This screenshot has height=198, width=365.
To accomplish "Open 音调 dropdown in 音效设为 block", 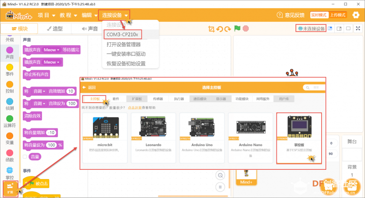I will click(39, 104).
